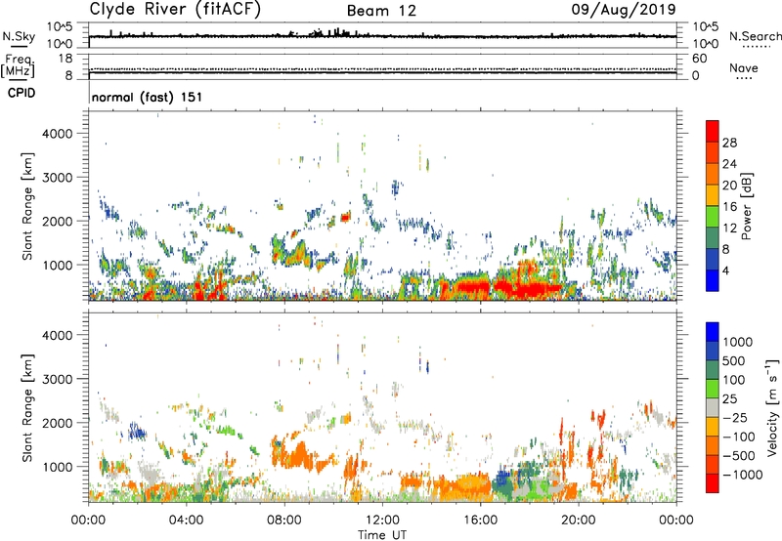Select the yellow Velocity swatch between -25 and -100
782x541 pixels.
tap(713, 427)
